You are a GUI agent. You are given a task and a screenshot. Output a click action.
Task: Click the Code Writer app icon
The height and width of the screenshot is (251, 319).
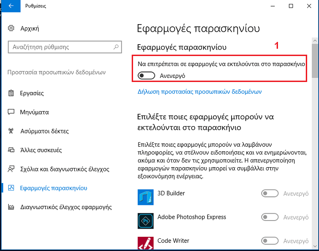click(x=145, y=243)
